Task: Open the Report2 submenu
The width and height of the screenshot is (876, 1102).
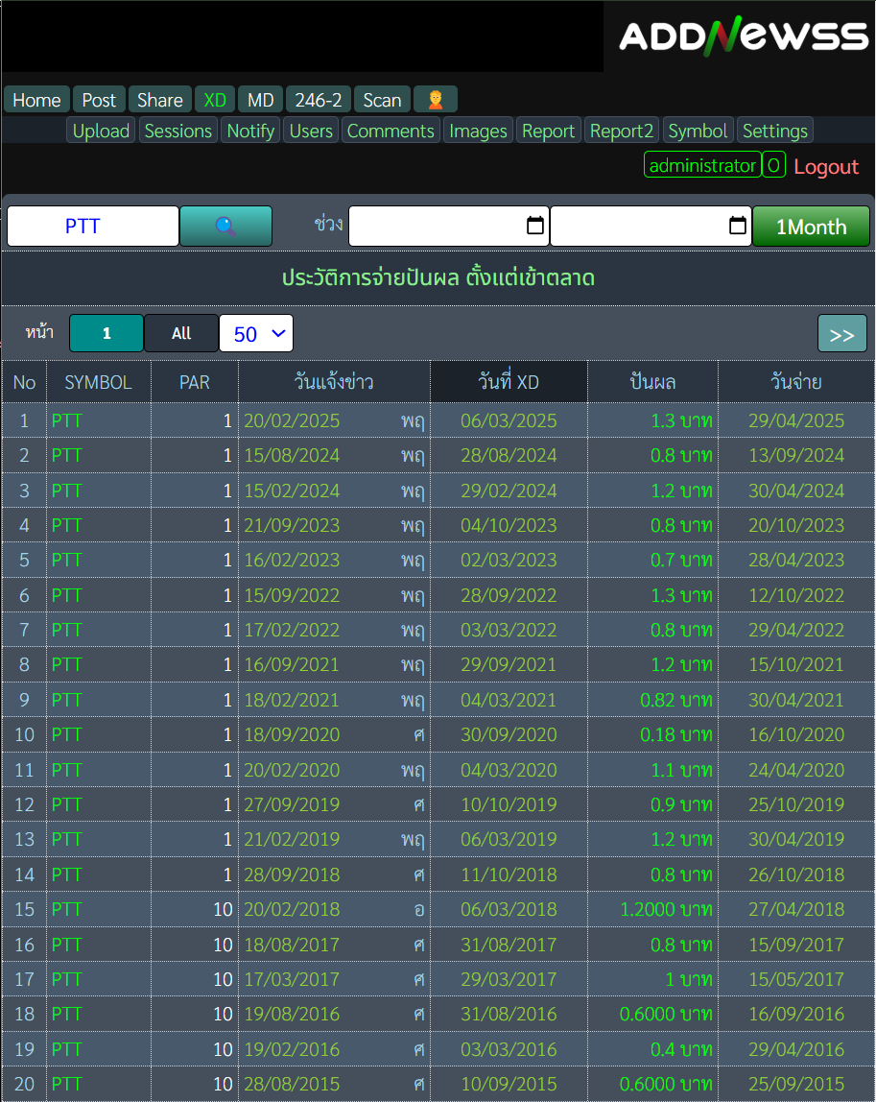Action: coord(622,131)
